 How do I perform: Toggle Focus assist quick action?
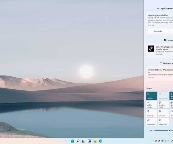tap(151, 122)
